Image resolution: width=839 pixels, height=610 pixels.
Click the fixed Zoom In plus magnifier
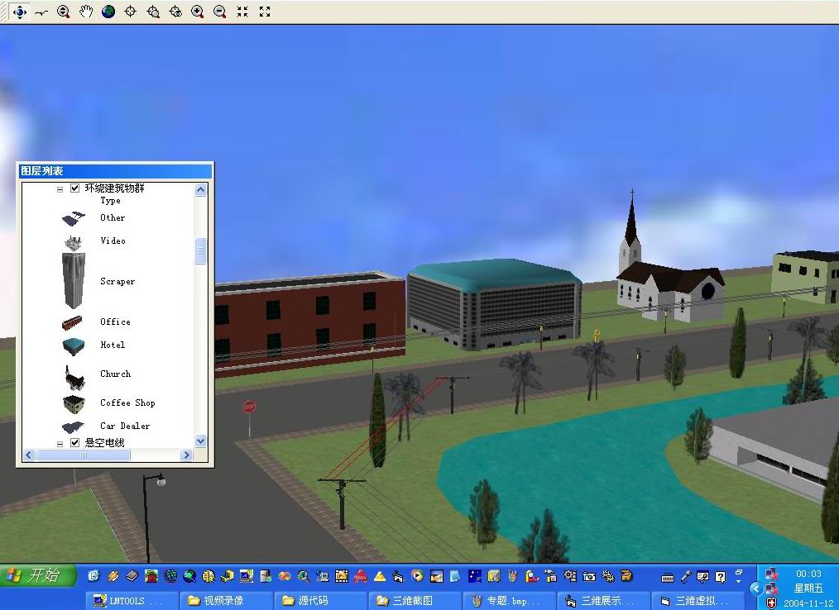tap(198, 12)
